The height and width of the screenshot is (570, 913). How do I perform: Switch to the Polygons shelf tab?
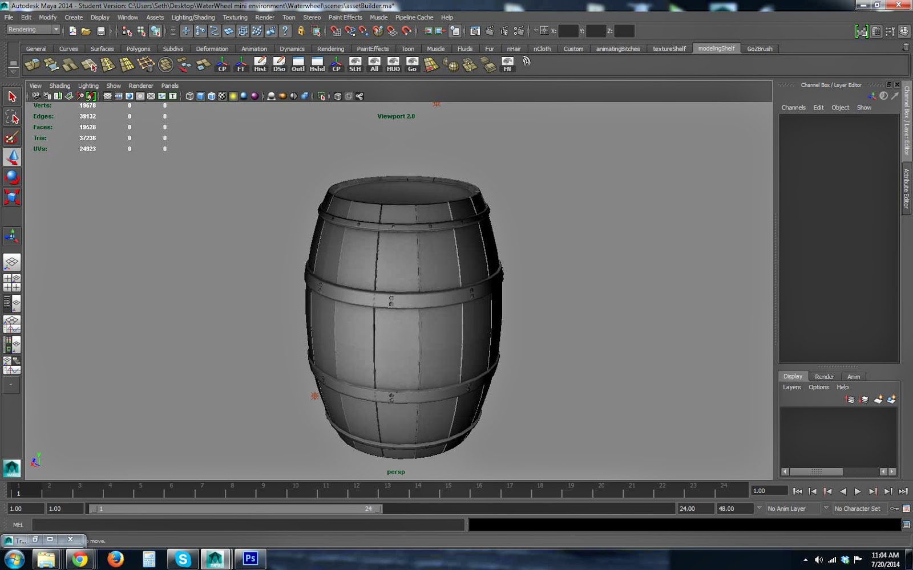(138, 49)
